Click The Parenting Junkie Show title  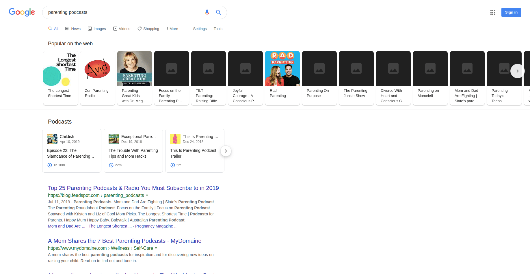(x=356, y=93)
